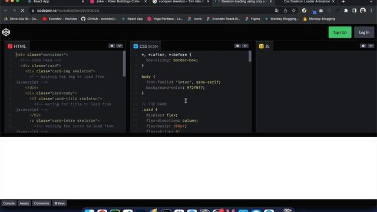Close the Css Skeleton Loader Animation tab
This screenshot has height=212, width=377.
[x=333, y=1]
